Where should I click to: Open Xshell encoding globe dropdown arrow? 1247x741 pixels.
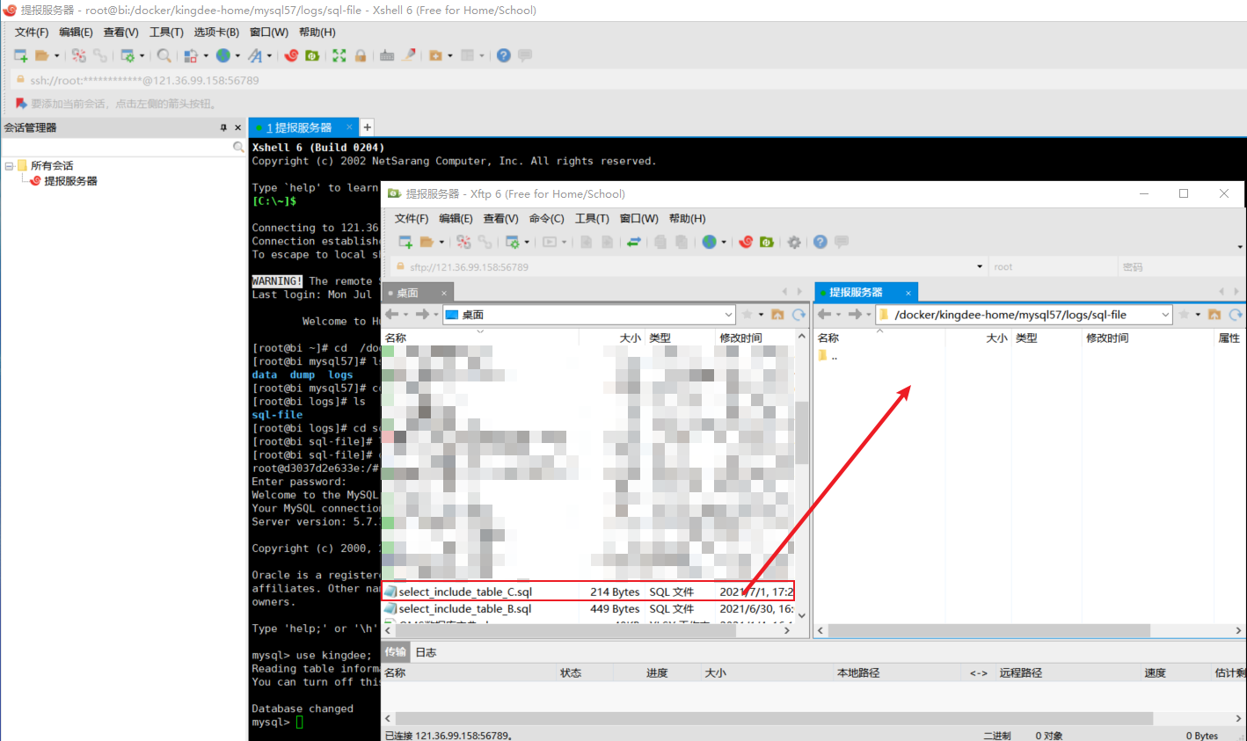pos(237,55)
